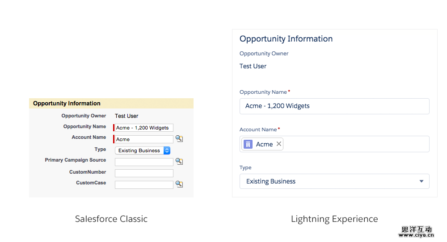The width and height of the screenshot is (447, 242).
Task: Expand the Lightning Type combo box arrow
Action: pos(421,181)
